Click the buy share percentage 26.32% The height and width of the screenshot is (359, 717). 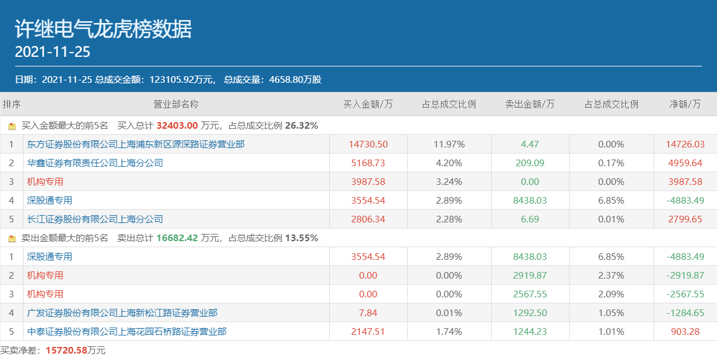point(301,125)
